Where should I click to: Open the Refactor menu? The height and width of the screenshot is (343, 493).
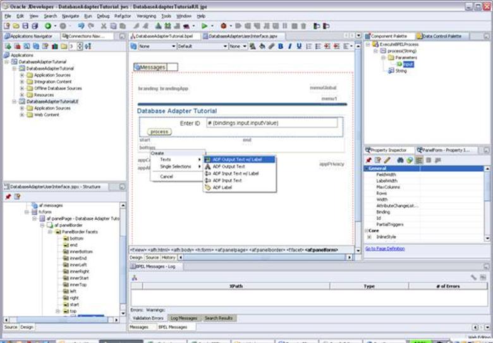pos(123,16)
